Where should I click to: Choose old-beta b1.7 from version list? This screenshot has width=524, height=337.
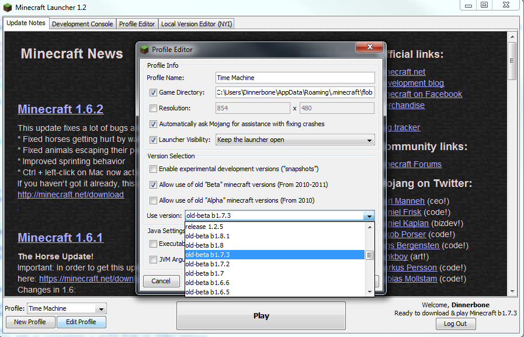[x=275, y=273]
